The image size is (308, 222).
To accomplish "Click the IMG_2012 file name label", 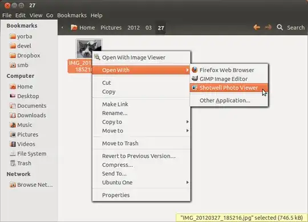I will 80,66.
